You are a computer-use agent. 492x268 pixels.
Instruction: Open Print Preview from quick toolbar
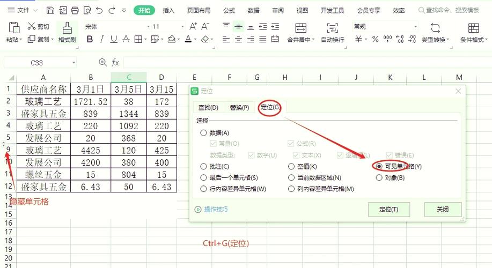87,10
